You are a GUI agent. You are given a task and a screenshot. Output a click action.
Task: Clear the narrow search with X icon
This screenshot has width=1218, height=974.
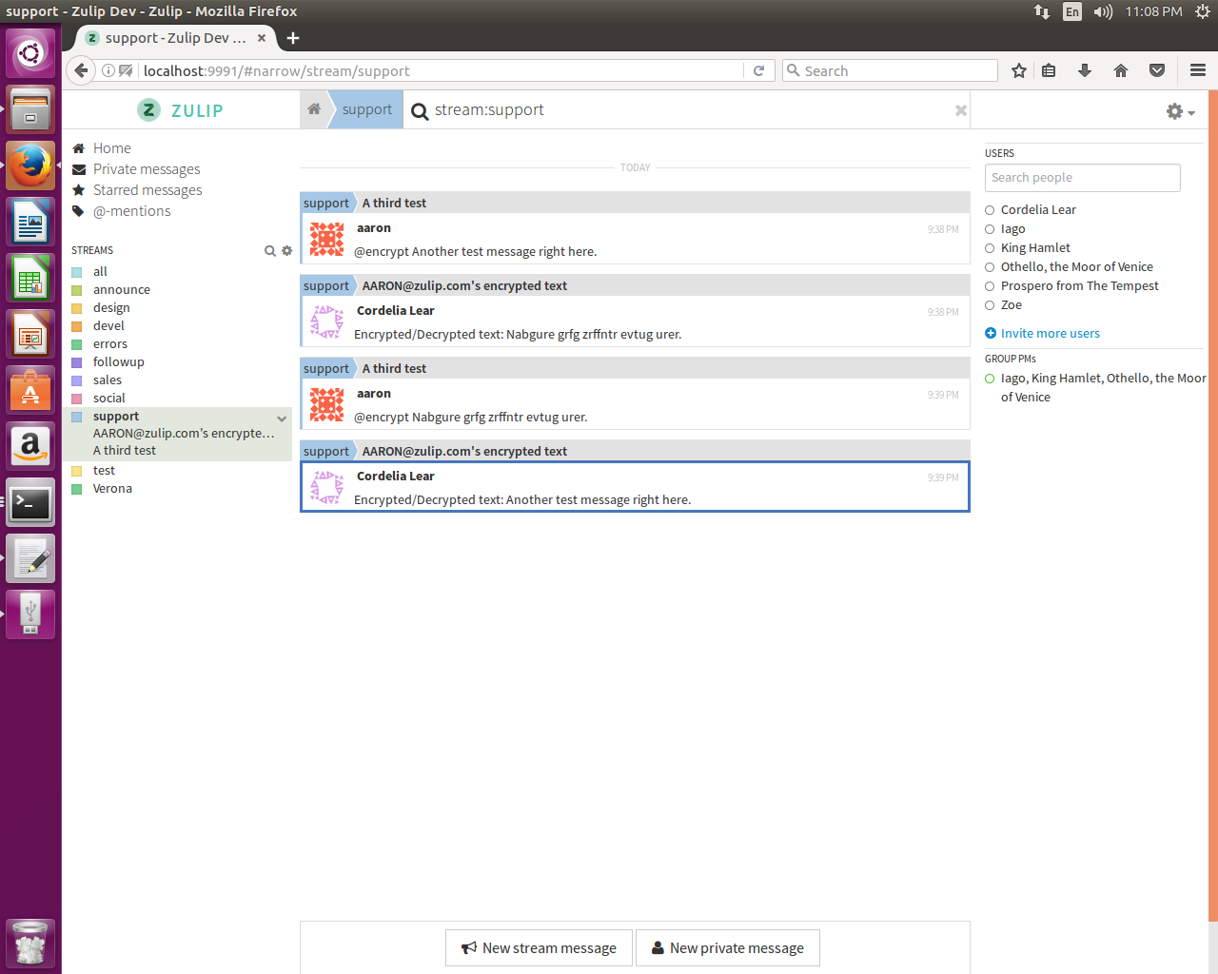[961, 110]
